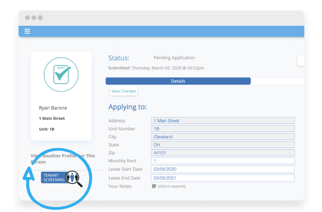Click the applicant name Ryan Barone
The width and height of the screenshot is (322, 212).
[53, 108]
